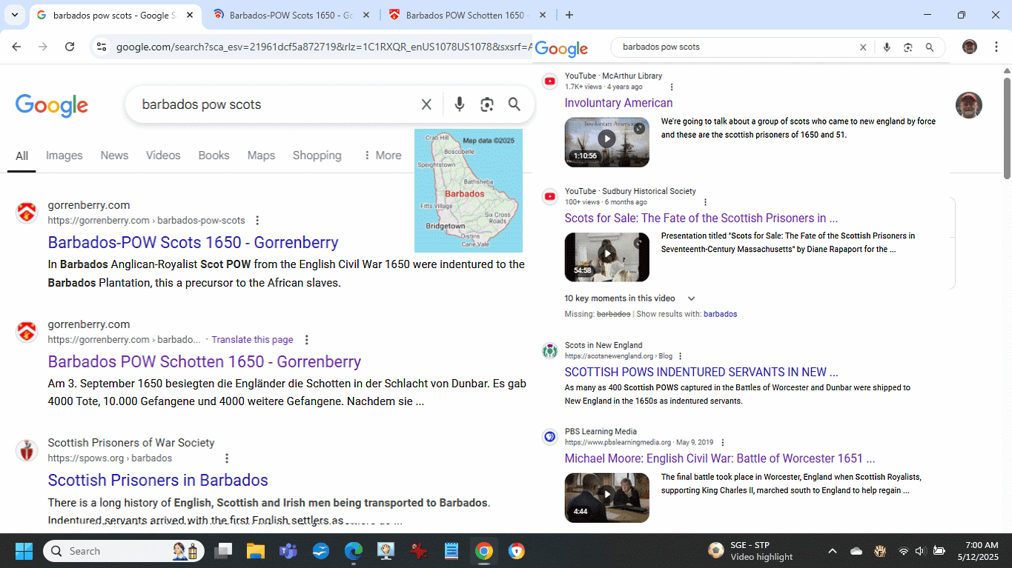The image size is (1012, 568).
Task: Clear the main search box with X icon
Action: tap(426, 104)
